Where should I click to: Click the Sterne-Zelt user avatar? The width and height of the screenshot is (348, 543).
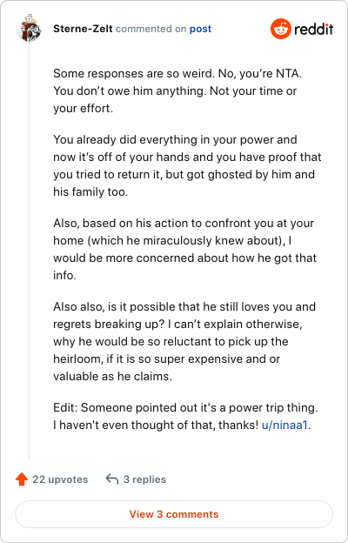29,28
